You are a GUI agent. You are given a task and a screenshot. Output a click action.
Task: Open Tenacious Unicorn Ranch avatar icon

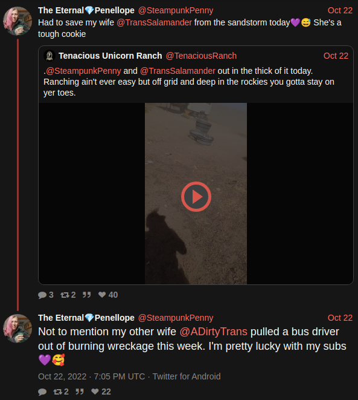[x=50, y=56]
